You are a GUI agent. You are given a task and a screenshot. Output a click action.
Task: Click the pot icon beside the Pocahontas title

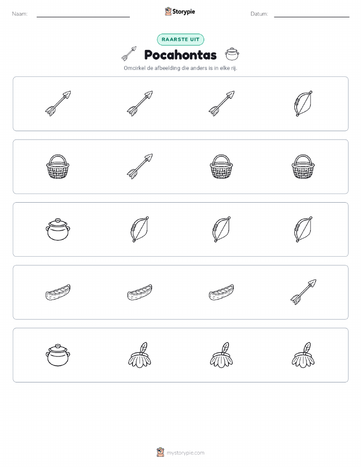[x=232, y=54]
